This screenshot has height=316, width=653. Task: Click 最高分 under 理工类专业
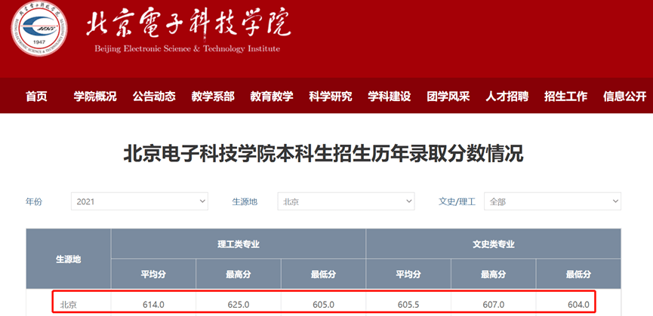[239, 274]
